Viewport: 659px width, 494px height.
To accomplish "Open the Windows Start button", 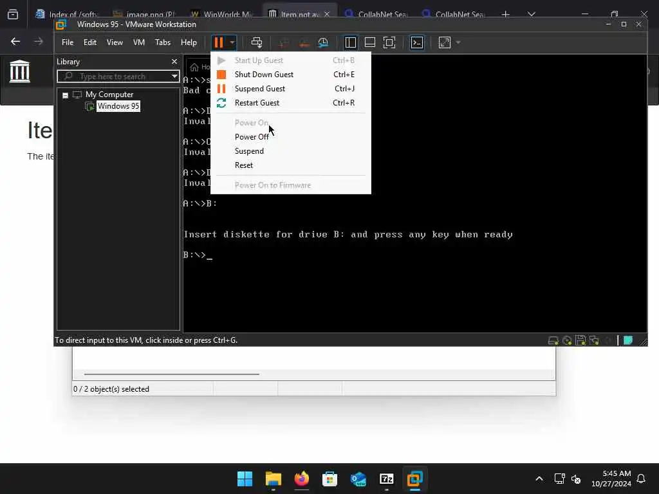I will tap(245, 479).
